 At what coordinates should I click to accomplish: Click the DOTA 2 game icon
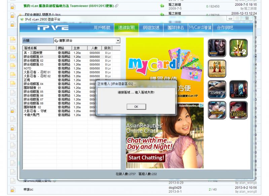click(x=238, y=90)
